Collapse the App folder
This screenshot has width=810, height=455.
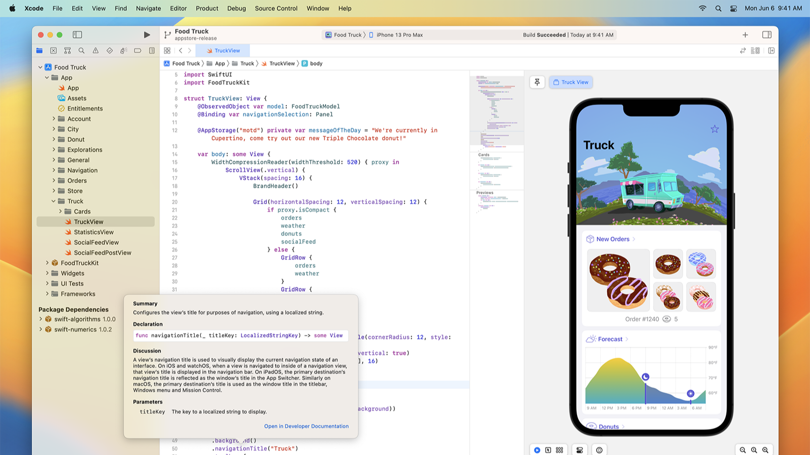pos(47,78)
